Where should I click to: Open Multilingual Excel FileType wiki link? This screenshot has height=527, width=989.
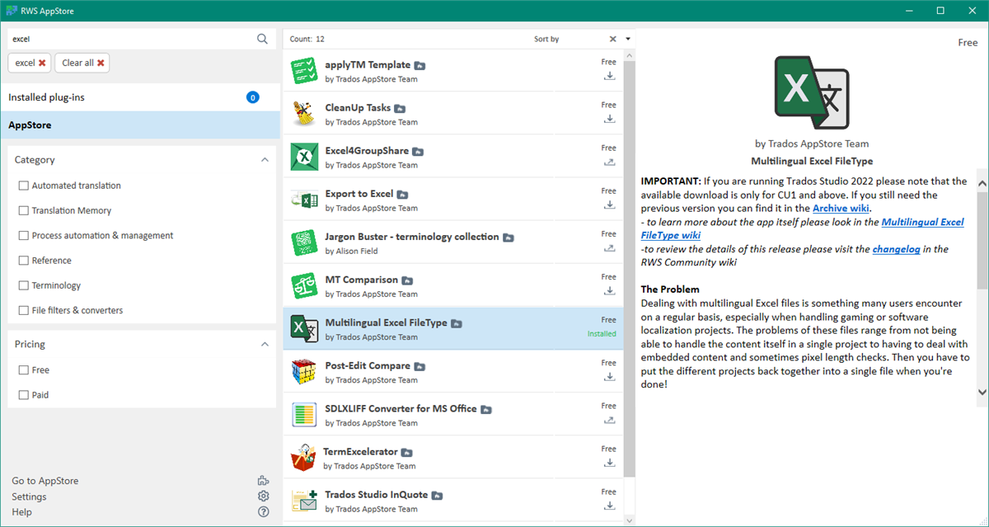pyautogui.click(x=802, y=228)
